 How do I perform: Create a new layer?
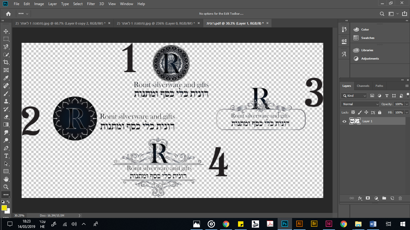tap(392, 198)
